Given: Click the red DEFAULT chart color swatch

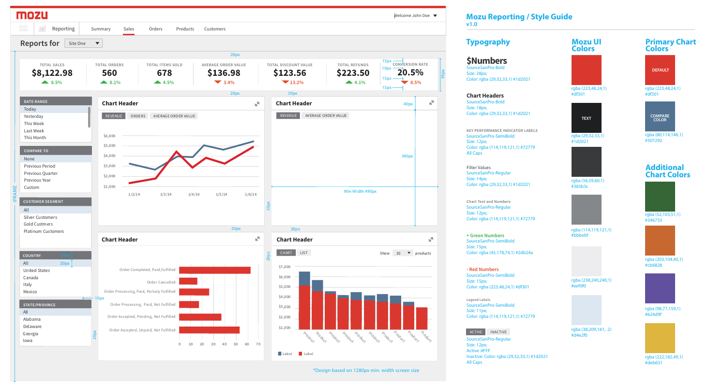Looking at the screenshot, I should tap(660, 70).
